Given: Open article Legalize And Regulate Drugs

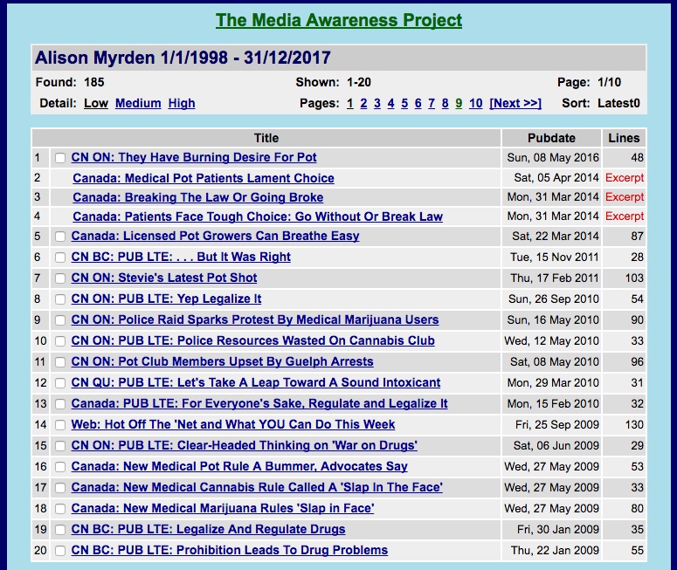Looking at the screenshot, I should point(208,529).
